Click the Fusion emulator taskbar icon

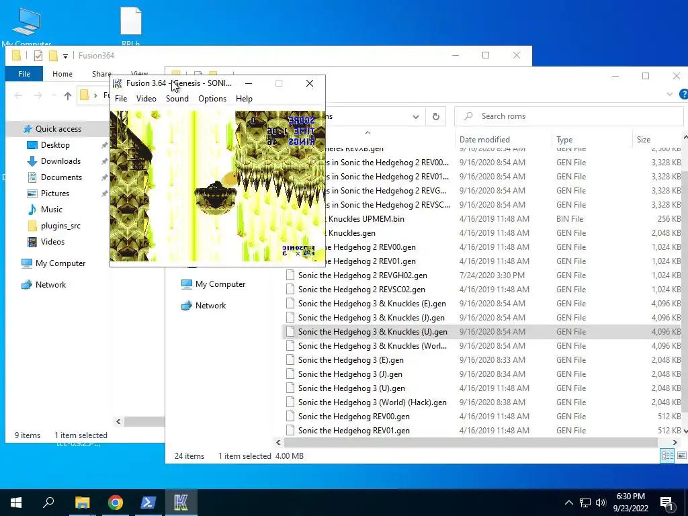(x=181, y=503)
